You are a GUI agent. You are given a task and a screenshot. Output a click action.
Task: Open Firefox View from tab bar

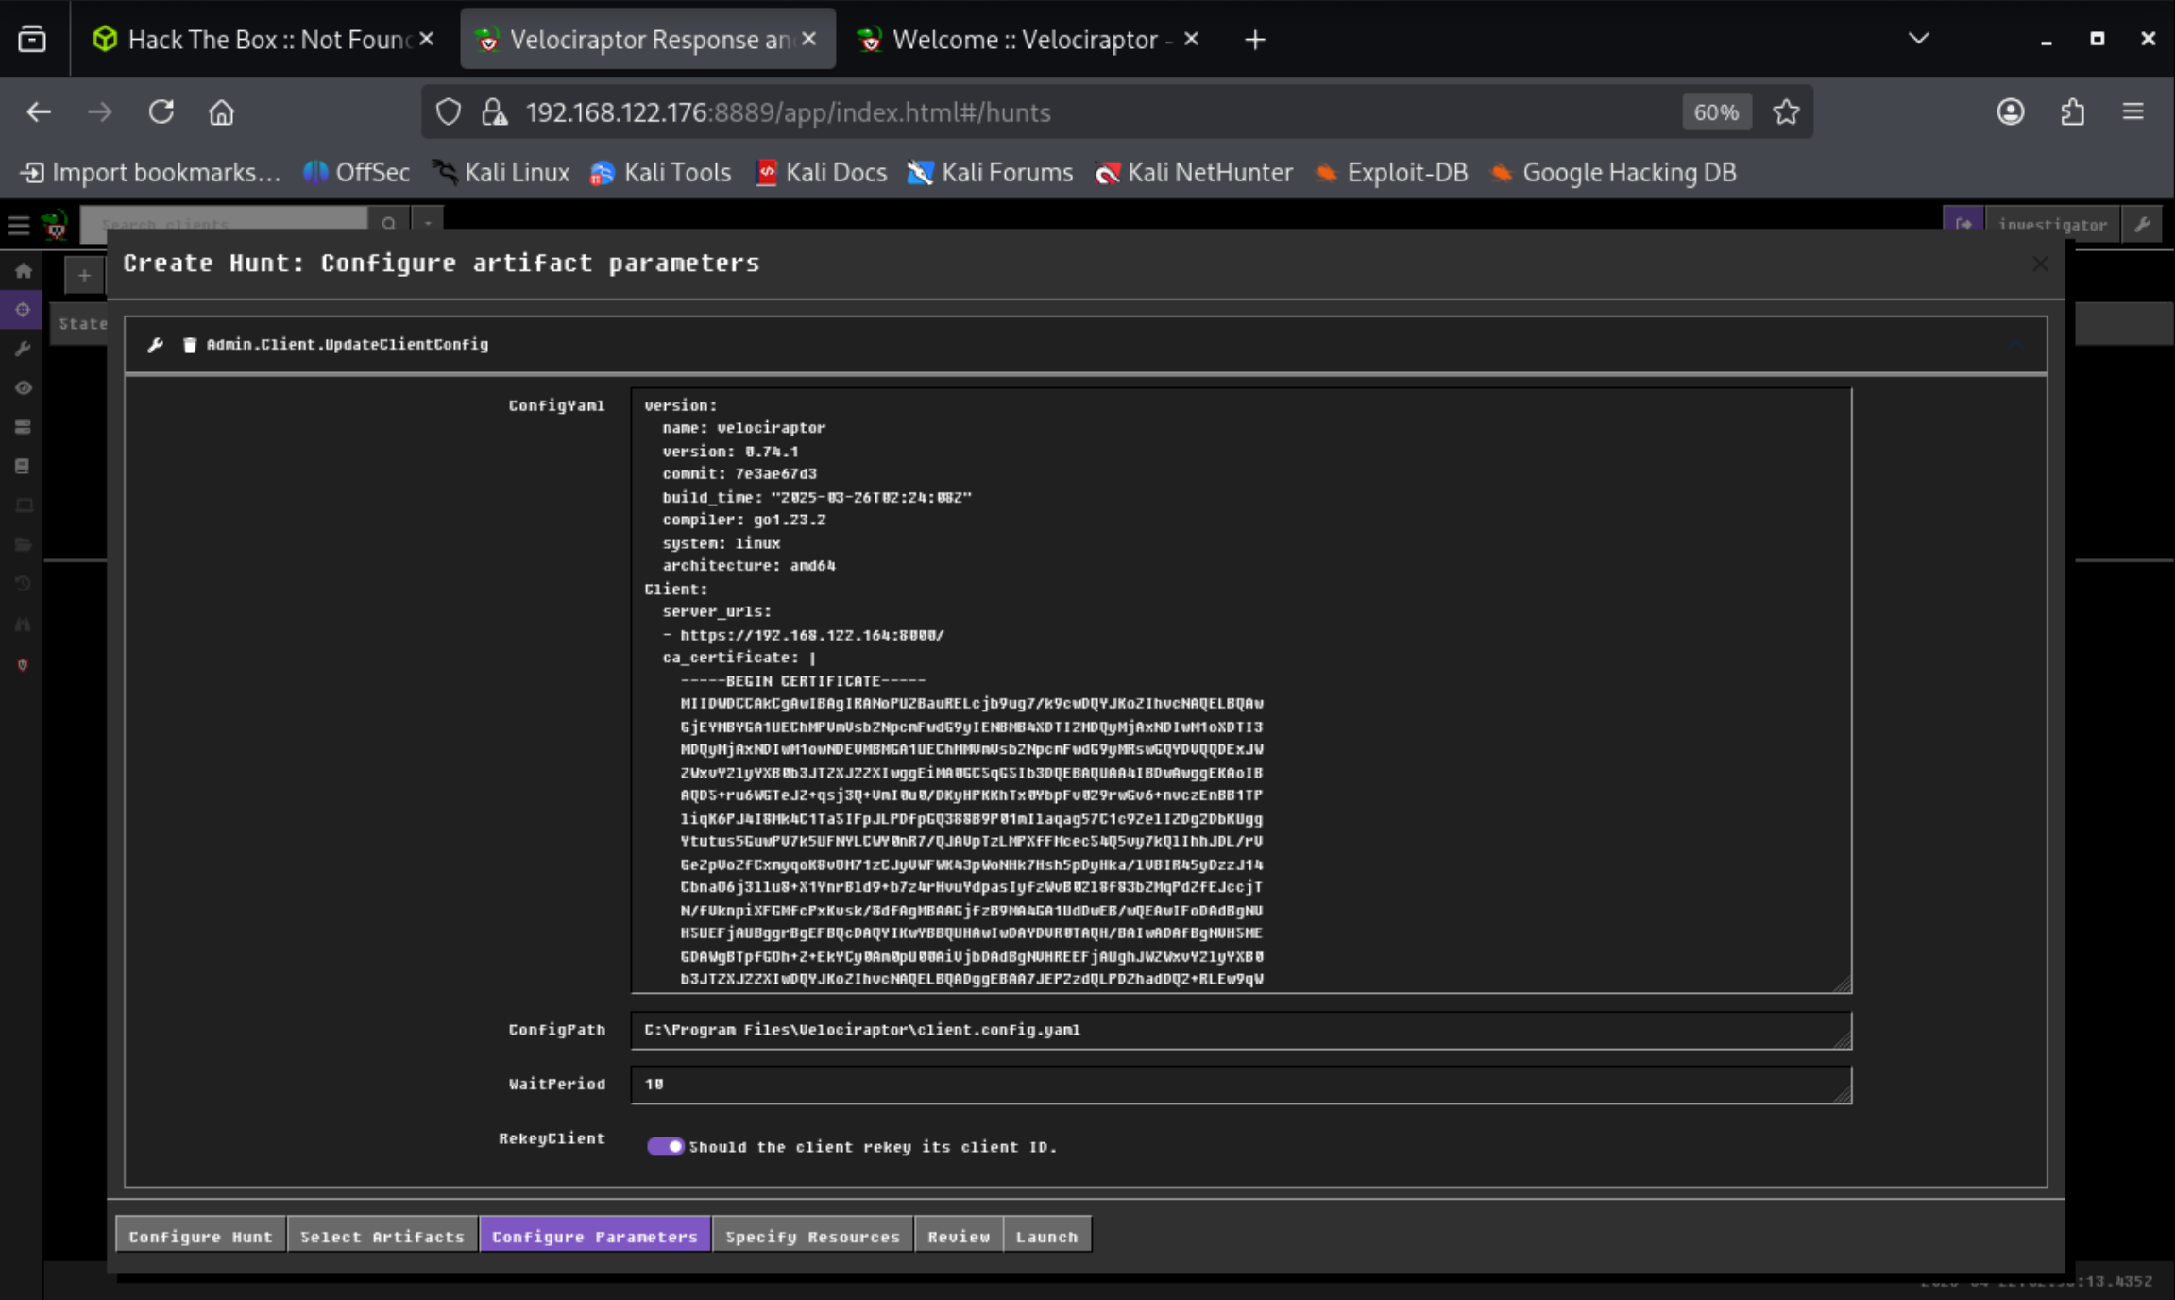(x=32, y=40)
